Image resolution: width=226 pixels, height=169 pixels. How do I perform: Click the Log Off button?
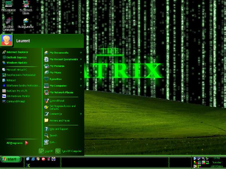[46, 151]
